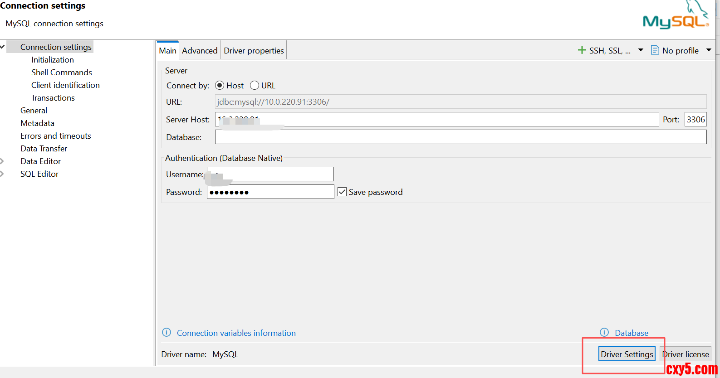Click the 'MySQL connection settings' subtitle text

(x=54, y=23)
